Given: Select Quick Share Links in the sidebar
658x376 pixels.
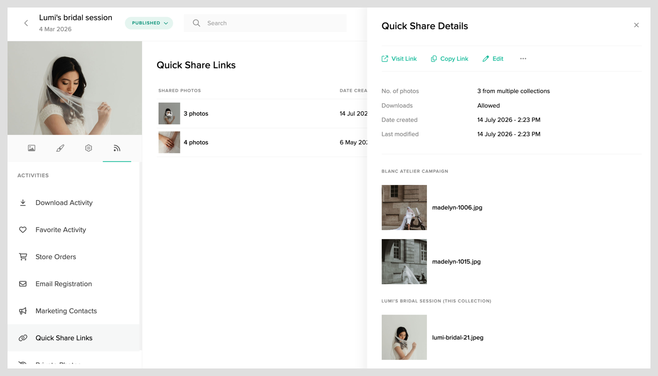Looking at the screenshot, I should pyautogui.click(x=73, y=338).
